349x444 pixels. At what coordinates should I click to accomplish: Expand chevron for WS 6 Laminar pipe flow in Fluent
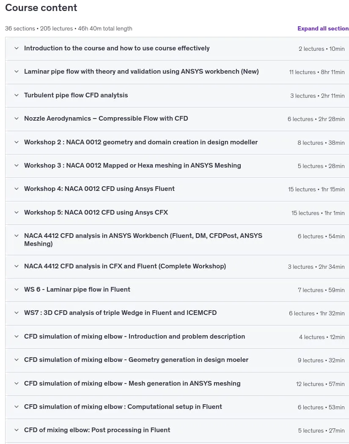[x=16, y=290]
